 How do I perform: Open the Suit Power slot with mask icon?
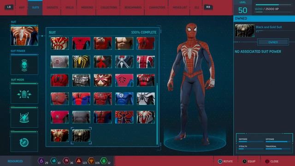point(24,65)
